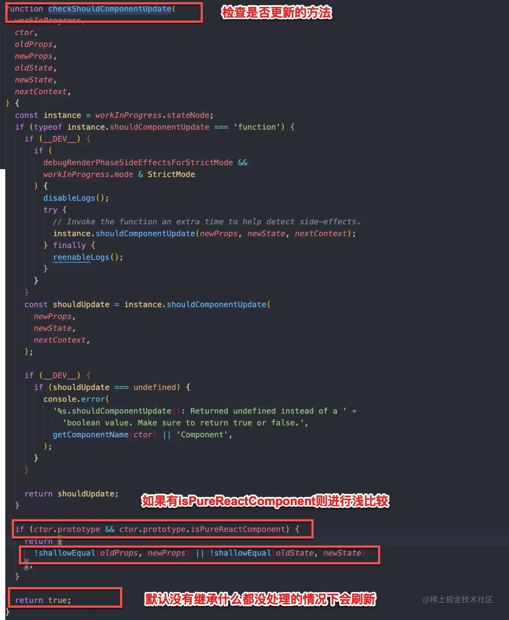Click 'StrictMode' after workInProgress.mode

pyautogui.click(x=171, y=174)
